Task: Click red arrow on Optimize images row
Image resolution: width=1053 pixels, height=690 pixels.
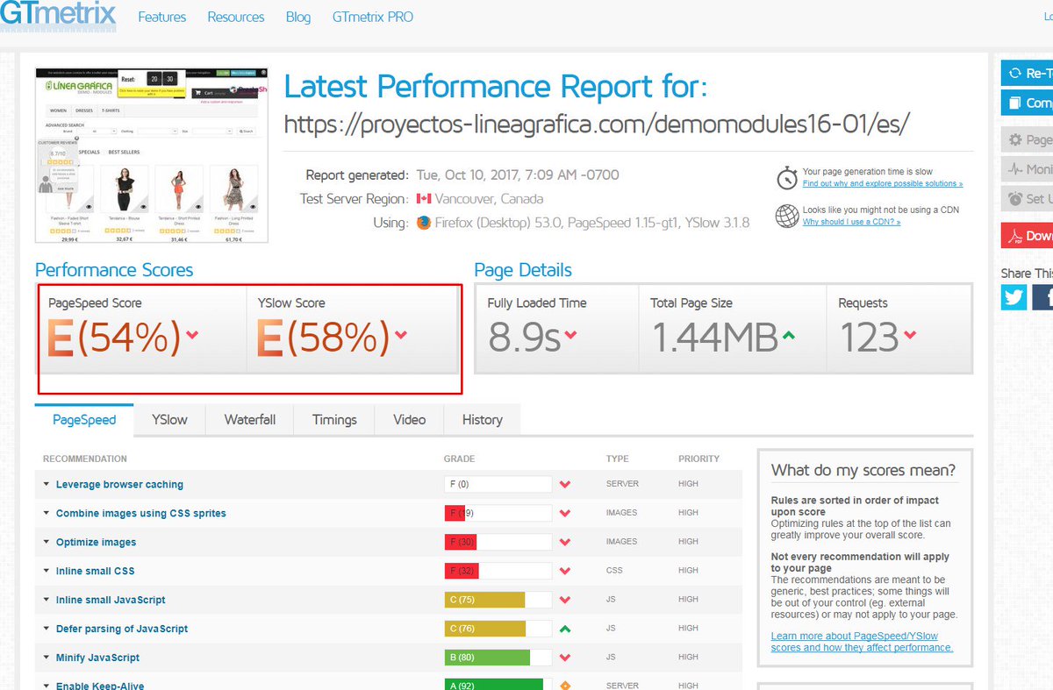Action: 565,543
